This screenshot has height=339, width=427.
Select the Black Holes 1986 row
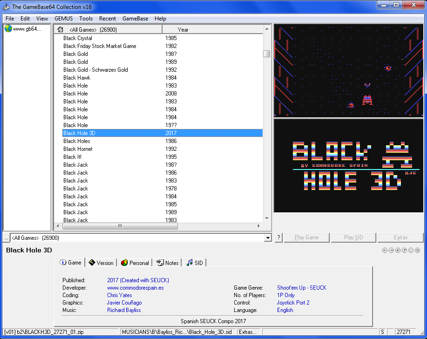pos(163,141)
